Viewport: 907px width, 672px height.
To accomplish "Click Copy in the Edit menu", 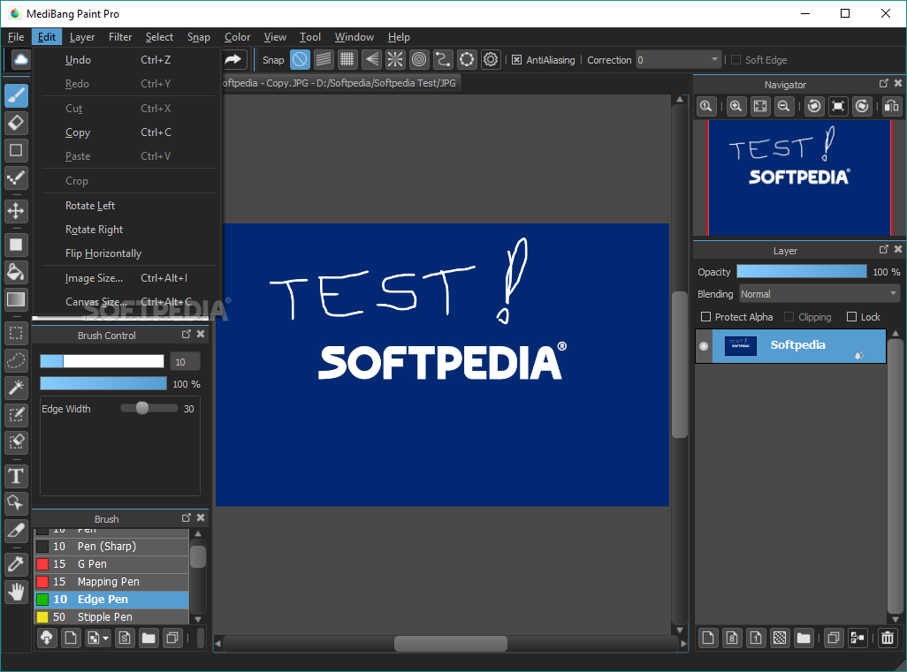I will click(128, 132).
